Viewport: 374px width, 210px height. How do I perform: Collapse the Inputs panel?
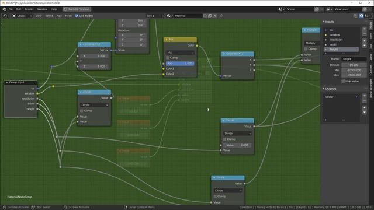click(323, 22)
